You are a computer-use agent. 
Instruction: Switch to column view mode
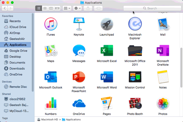(x=51, y=8)
